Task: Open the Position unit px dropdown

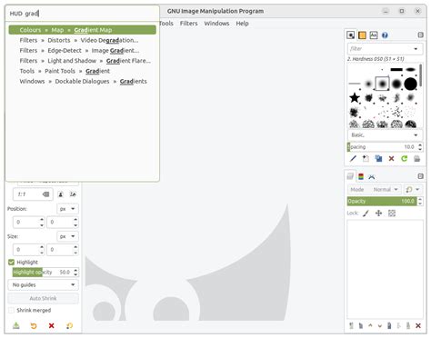Action: (x=67, y=209)
